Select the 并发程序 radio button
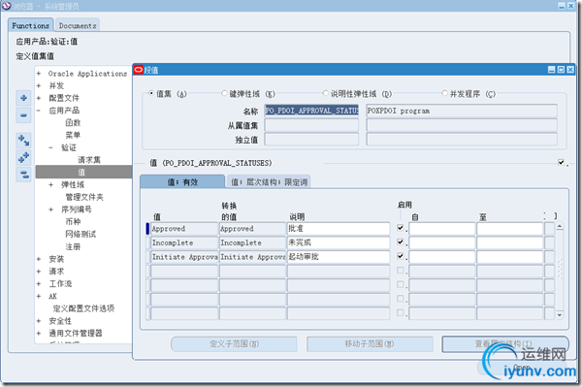The width and height of the screenshot is (582, 387). point(444,93)
